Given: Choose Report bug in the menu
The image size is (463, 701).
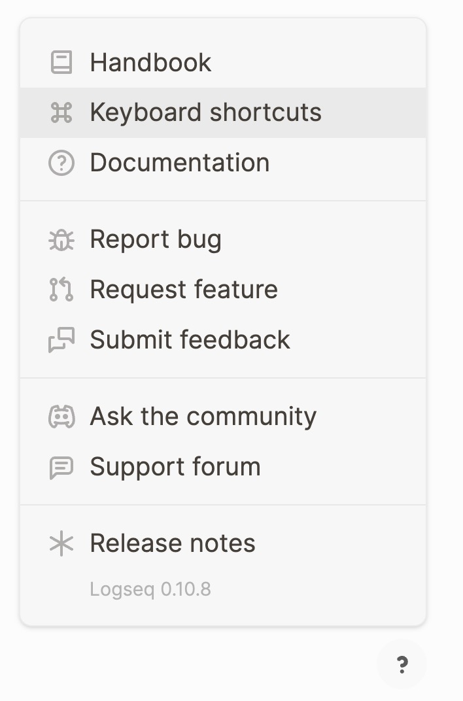Looking at the screenshot, I should [x=223, y=239].
